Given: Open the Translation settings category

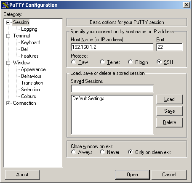Looking at the screenshot, I should tap(32, 83).
